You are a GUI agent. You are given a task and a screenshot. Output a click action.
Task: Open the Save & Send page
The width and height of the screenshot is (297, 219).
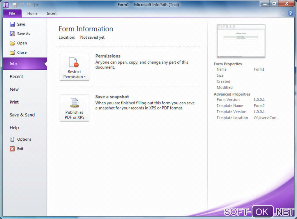coord(22,115)
